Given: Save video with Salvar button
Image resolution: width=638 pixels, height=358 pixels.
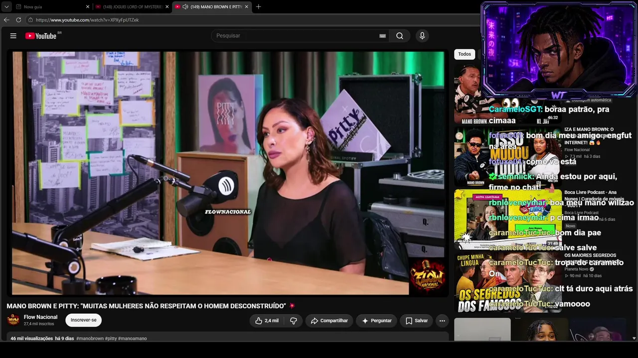Looking at the screenshot, I should [x=416, y=321].
